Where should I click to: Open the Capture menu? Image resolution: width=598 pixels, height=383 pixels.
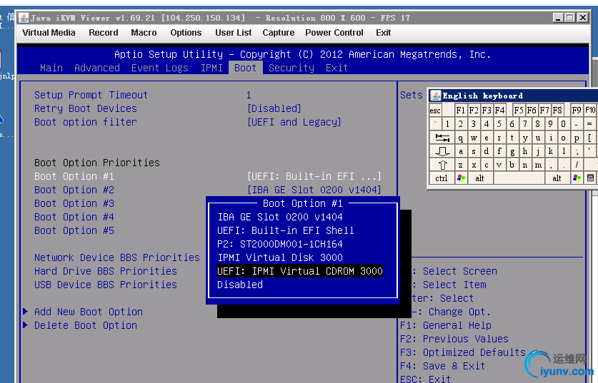(279, 33)
